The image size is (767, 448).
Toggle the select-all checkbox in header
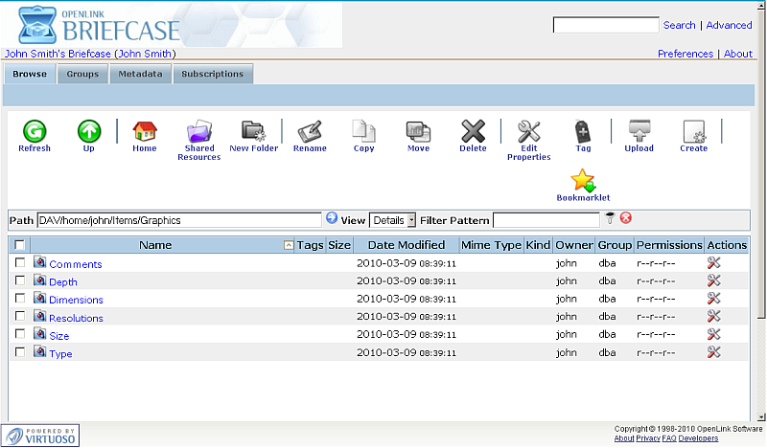click(x=20, y=246)
